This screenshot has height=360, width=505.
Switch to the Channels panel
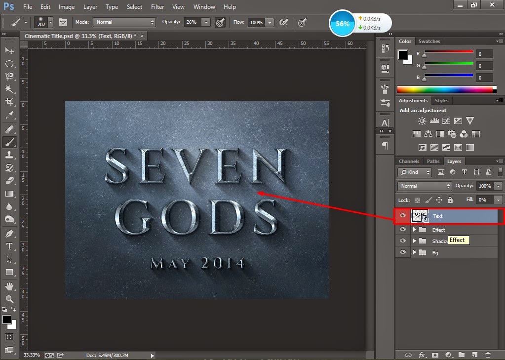click(409, 161)
